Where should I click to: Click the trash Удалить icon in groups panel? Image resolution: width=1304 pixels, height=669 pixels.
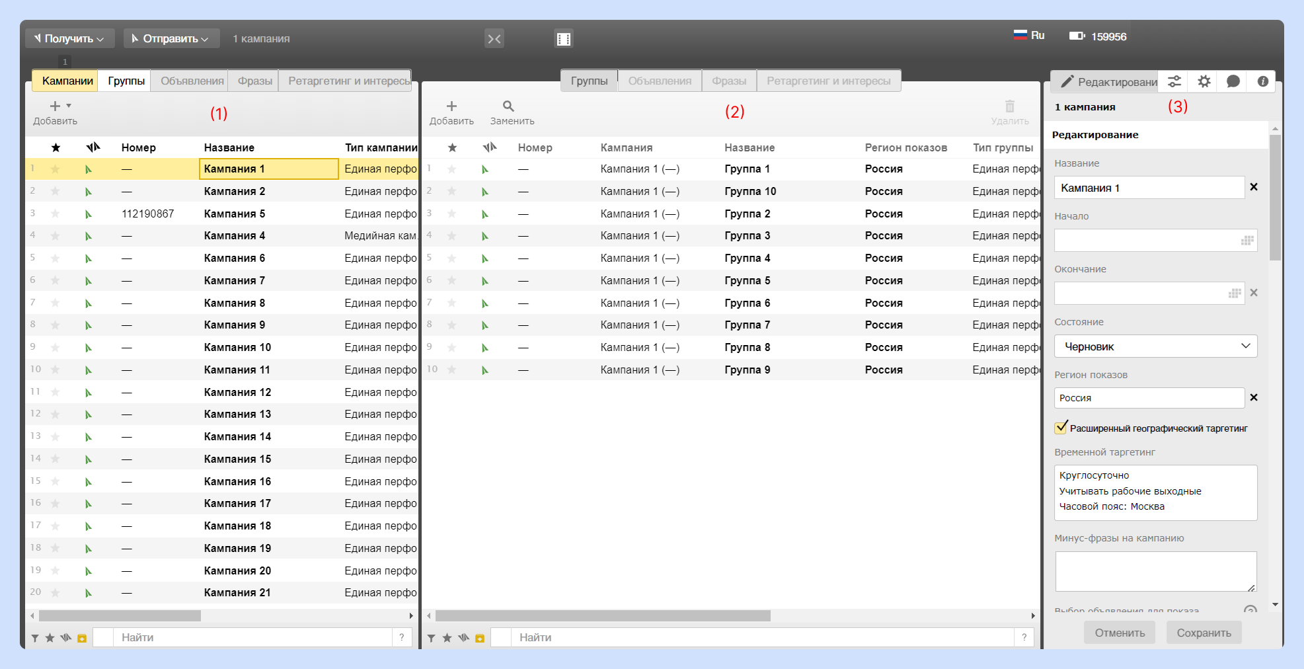point(1010,106)
